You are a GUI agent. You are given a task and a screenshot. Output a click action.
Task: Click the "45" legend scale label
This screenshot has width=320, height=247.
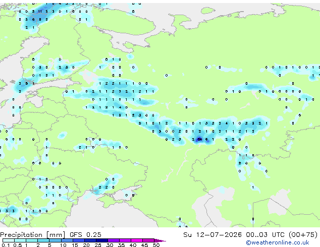pos(144,245)
